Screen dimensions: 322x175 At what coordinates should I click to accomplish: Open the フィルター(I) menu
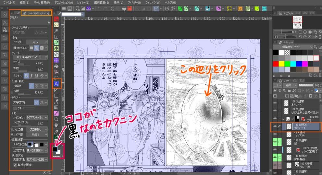tap(134, 3)
